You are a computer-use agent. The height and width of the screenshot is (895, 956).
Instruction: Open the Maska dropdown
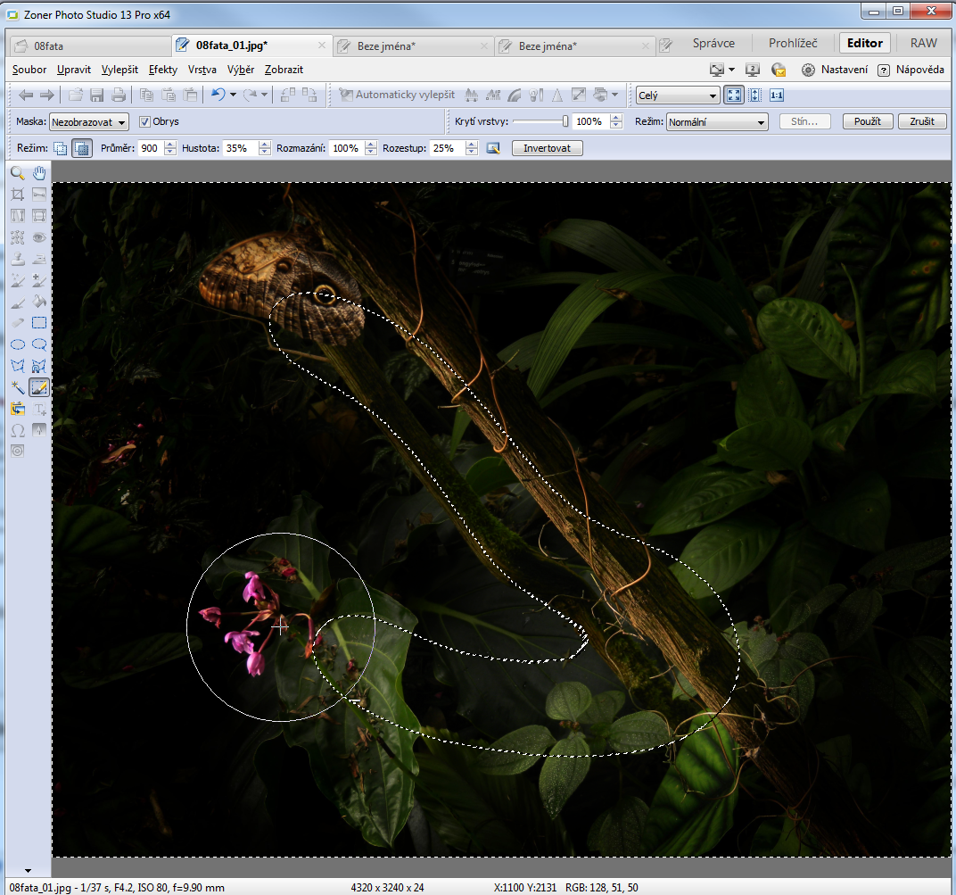point(89,121)
